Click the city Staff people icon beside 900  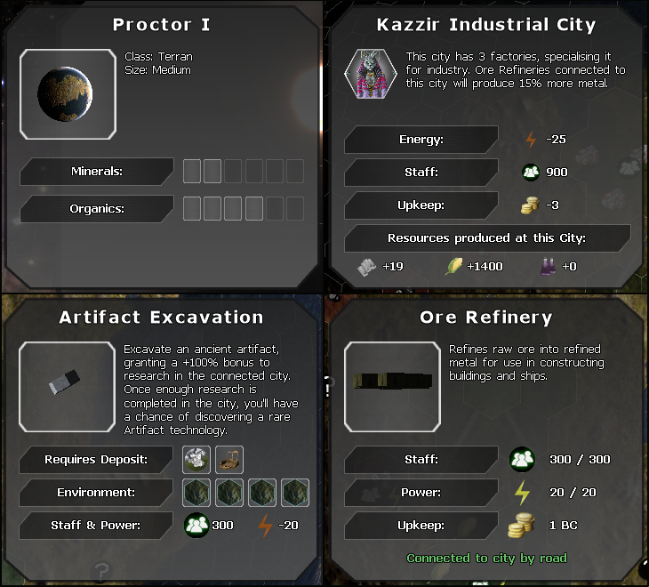click(x=531, y=173)
